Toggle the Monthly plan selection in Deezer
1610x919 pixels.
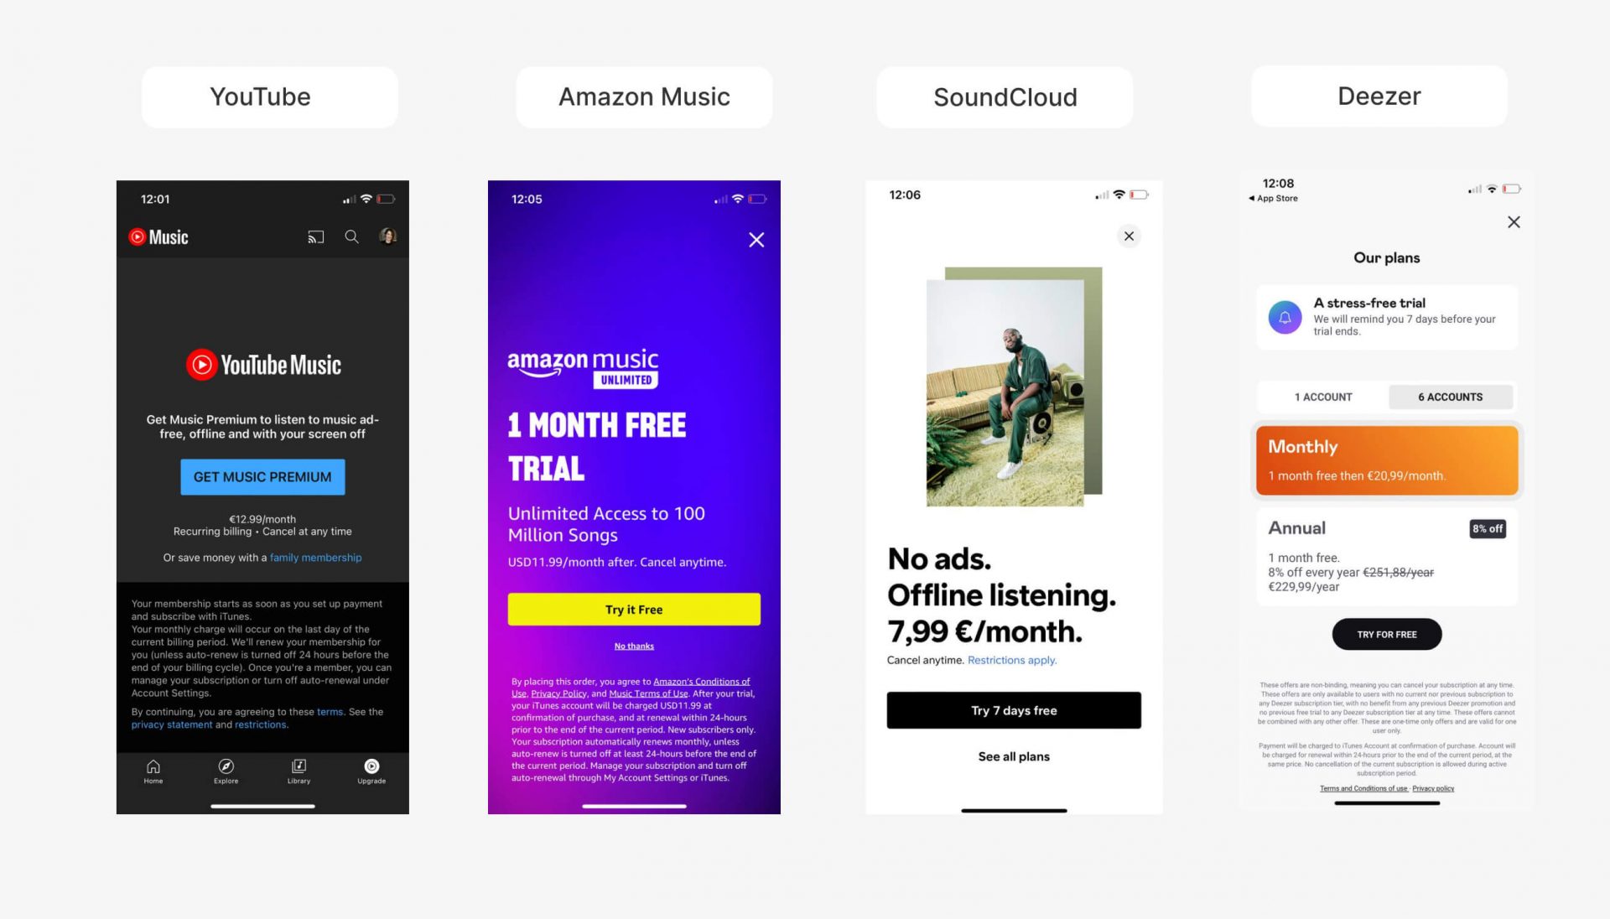(1387, 459)
